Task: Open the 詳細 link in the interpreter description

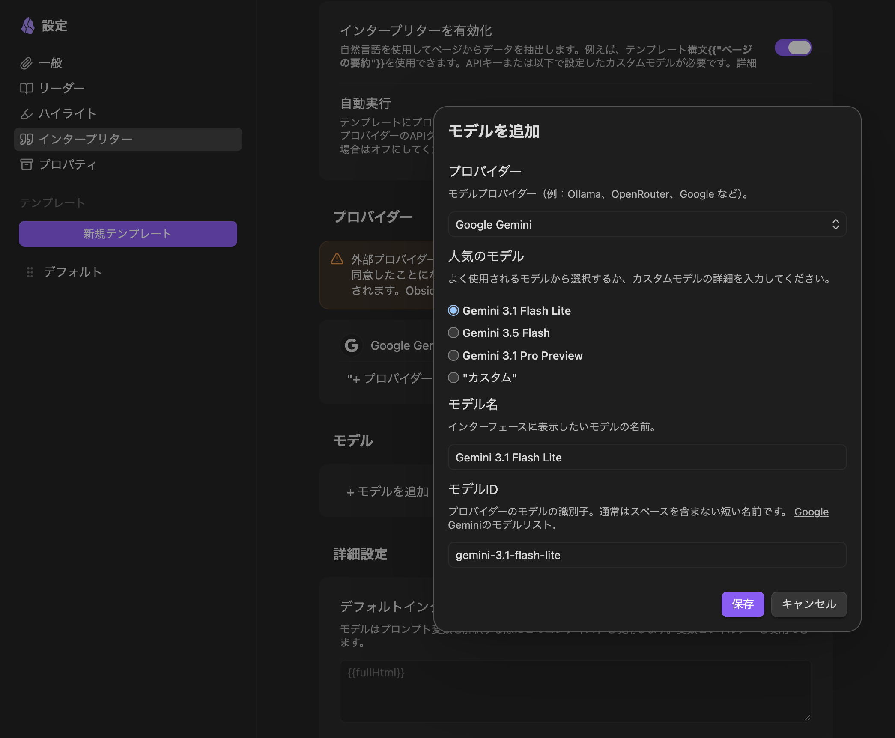Action: [x=746, y=63]
